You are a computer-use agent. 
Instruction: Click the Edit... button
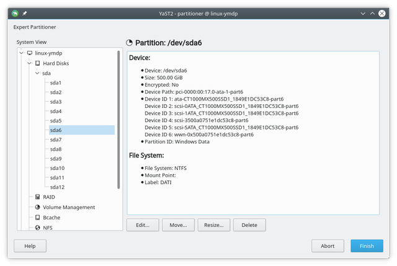click(x=143, y=225)
